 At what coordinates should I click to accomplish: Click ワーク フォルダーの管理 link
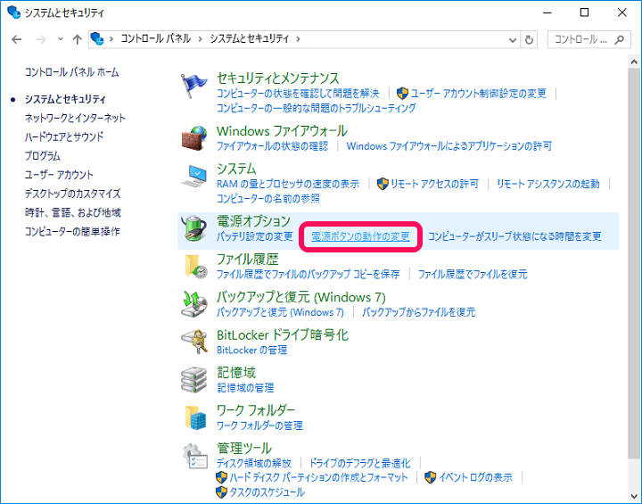(259, 426)
